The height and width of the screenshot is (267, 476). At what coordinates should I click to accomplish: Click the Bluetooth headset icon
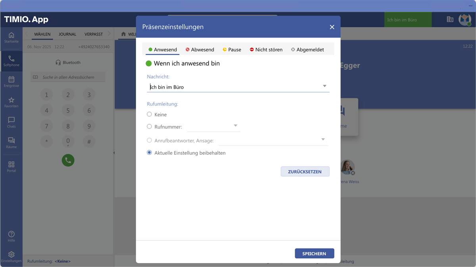point(58,62)
